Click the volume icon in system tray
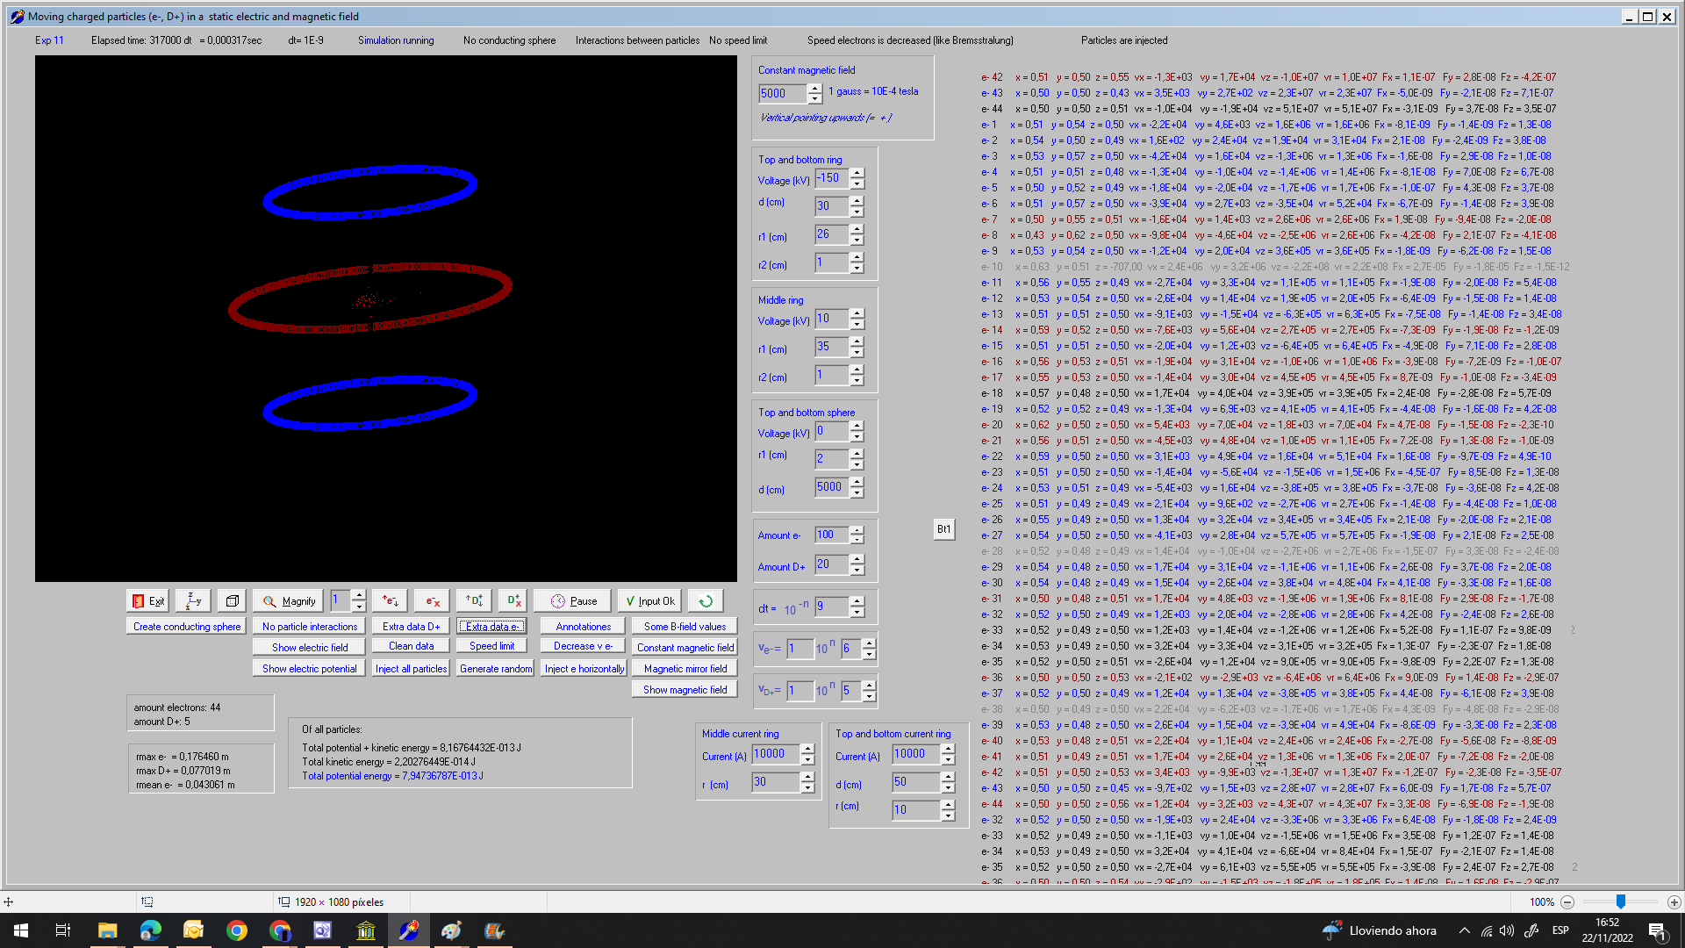Screen dimensions: 1685x948 click(1507, 930)
